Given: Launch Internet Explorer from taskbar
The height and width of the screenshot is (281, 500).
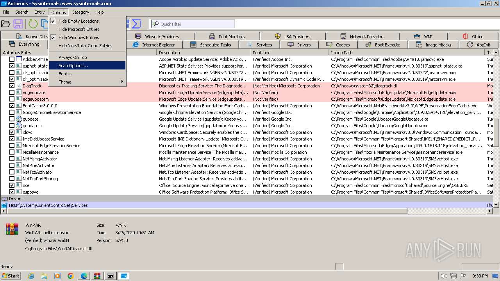Looking at the screenshot, I should pyautogui.click(x=31, y=276).
